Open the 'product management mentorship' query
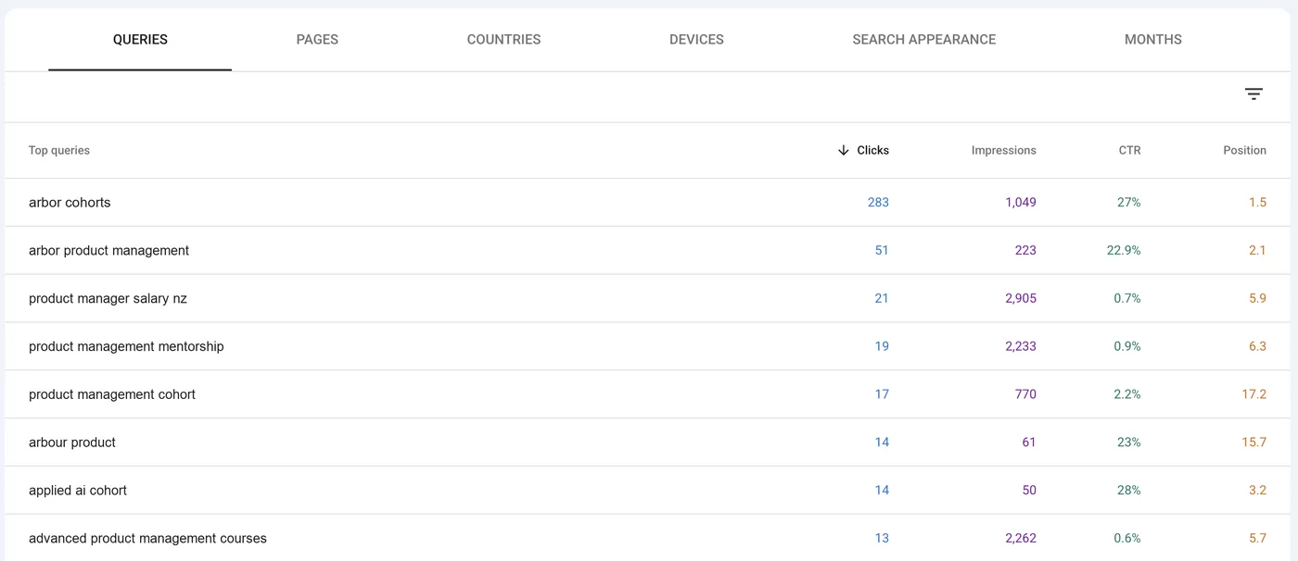Screen dimensions: 1298x561 (x=126, y=346)
